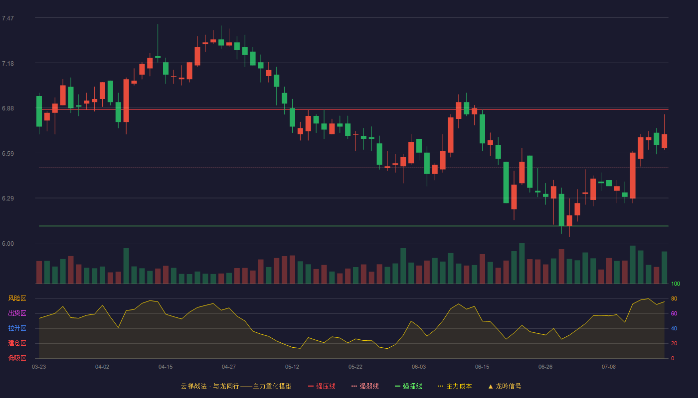Select the 6.88 price axis label
This screenshot has height=398, width=698.
click(8, 108)
